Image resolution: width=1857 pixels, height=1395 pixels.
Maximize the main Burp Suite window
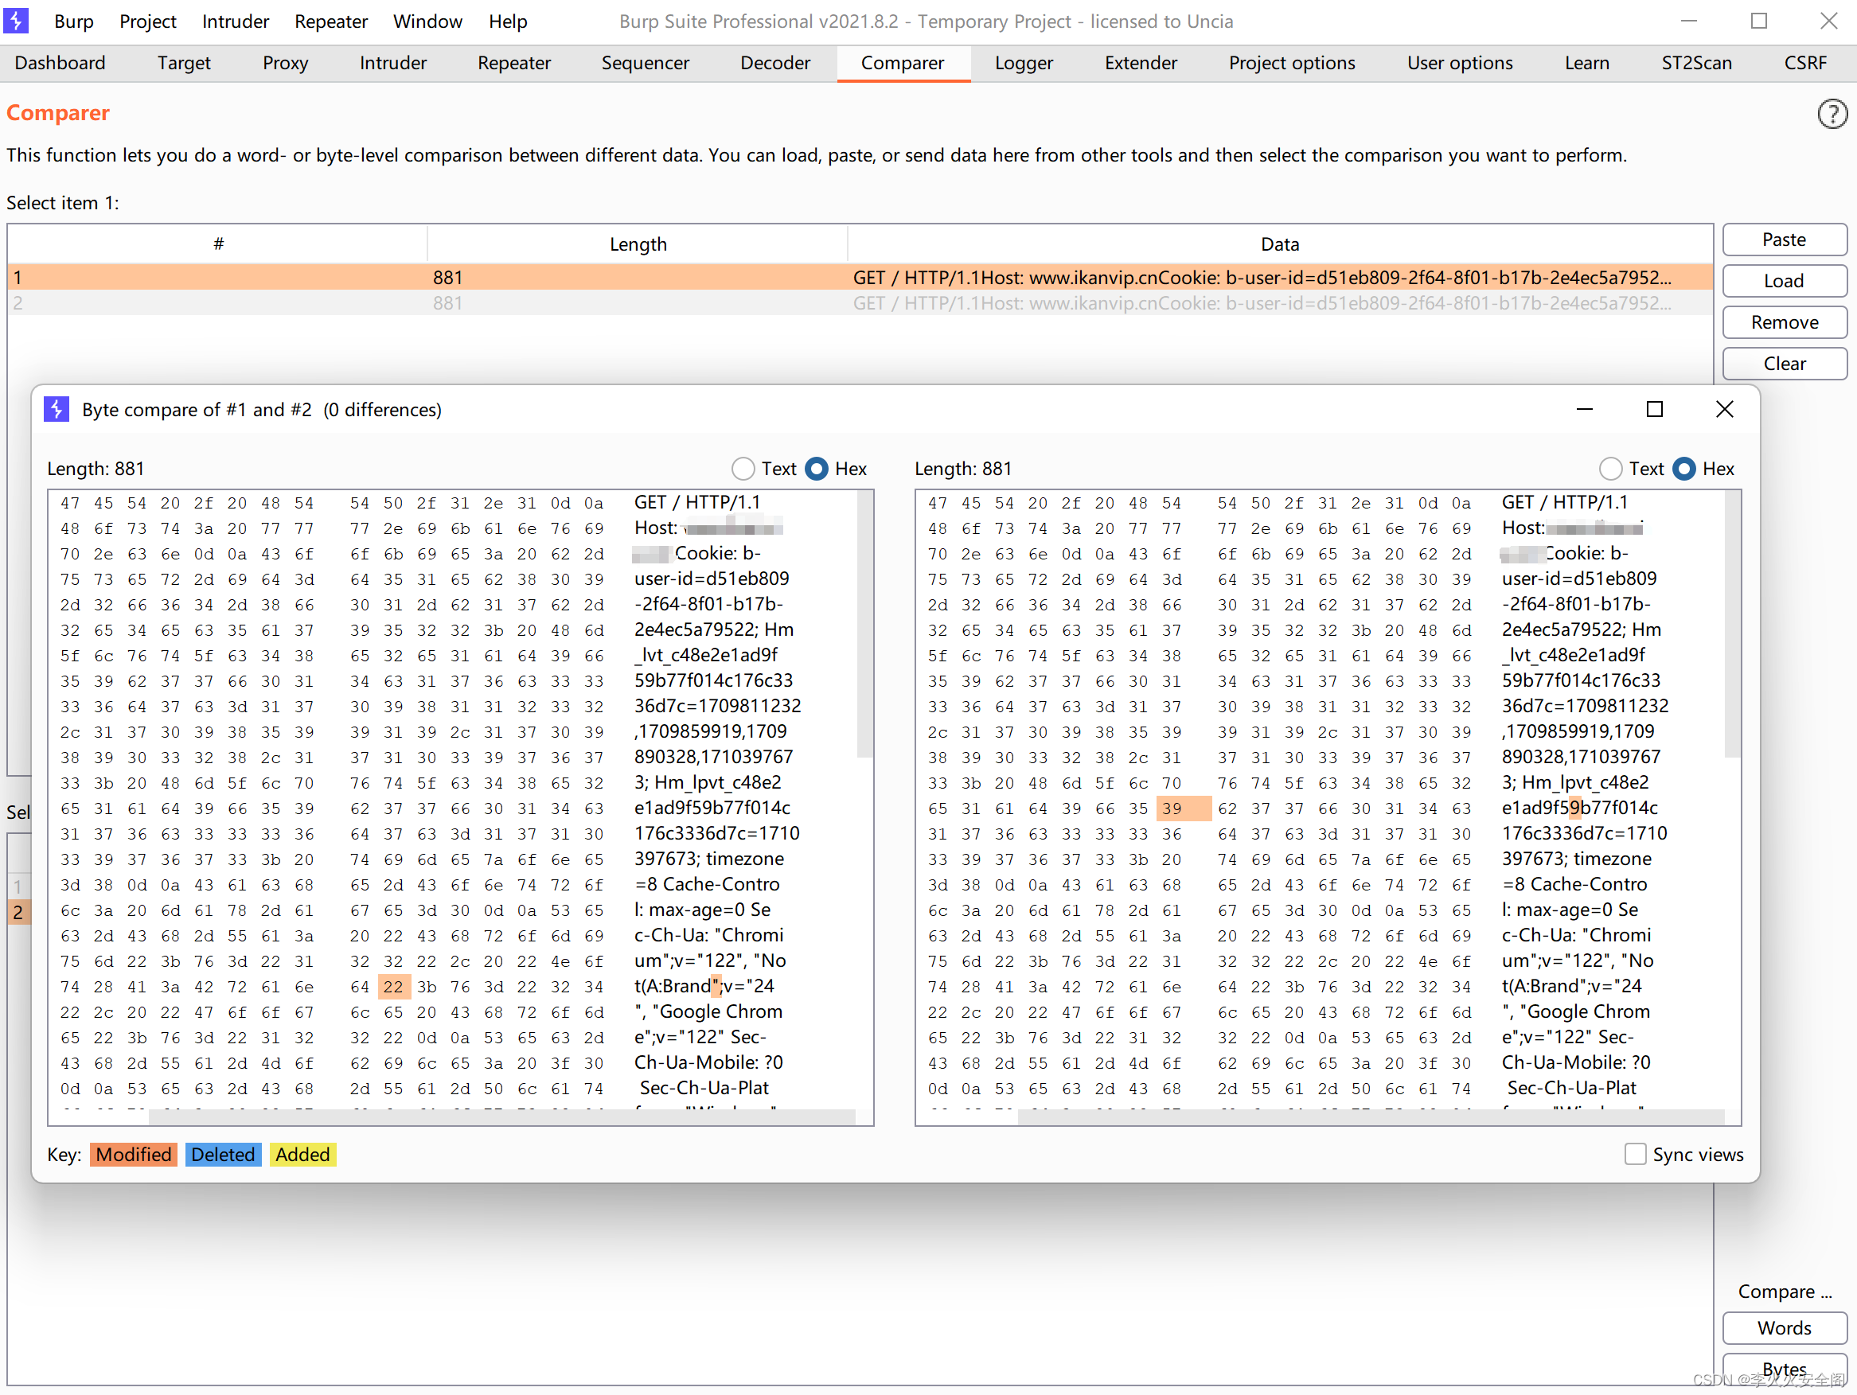(1759, 21)
